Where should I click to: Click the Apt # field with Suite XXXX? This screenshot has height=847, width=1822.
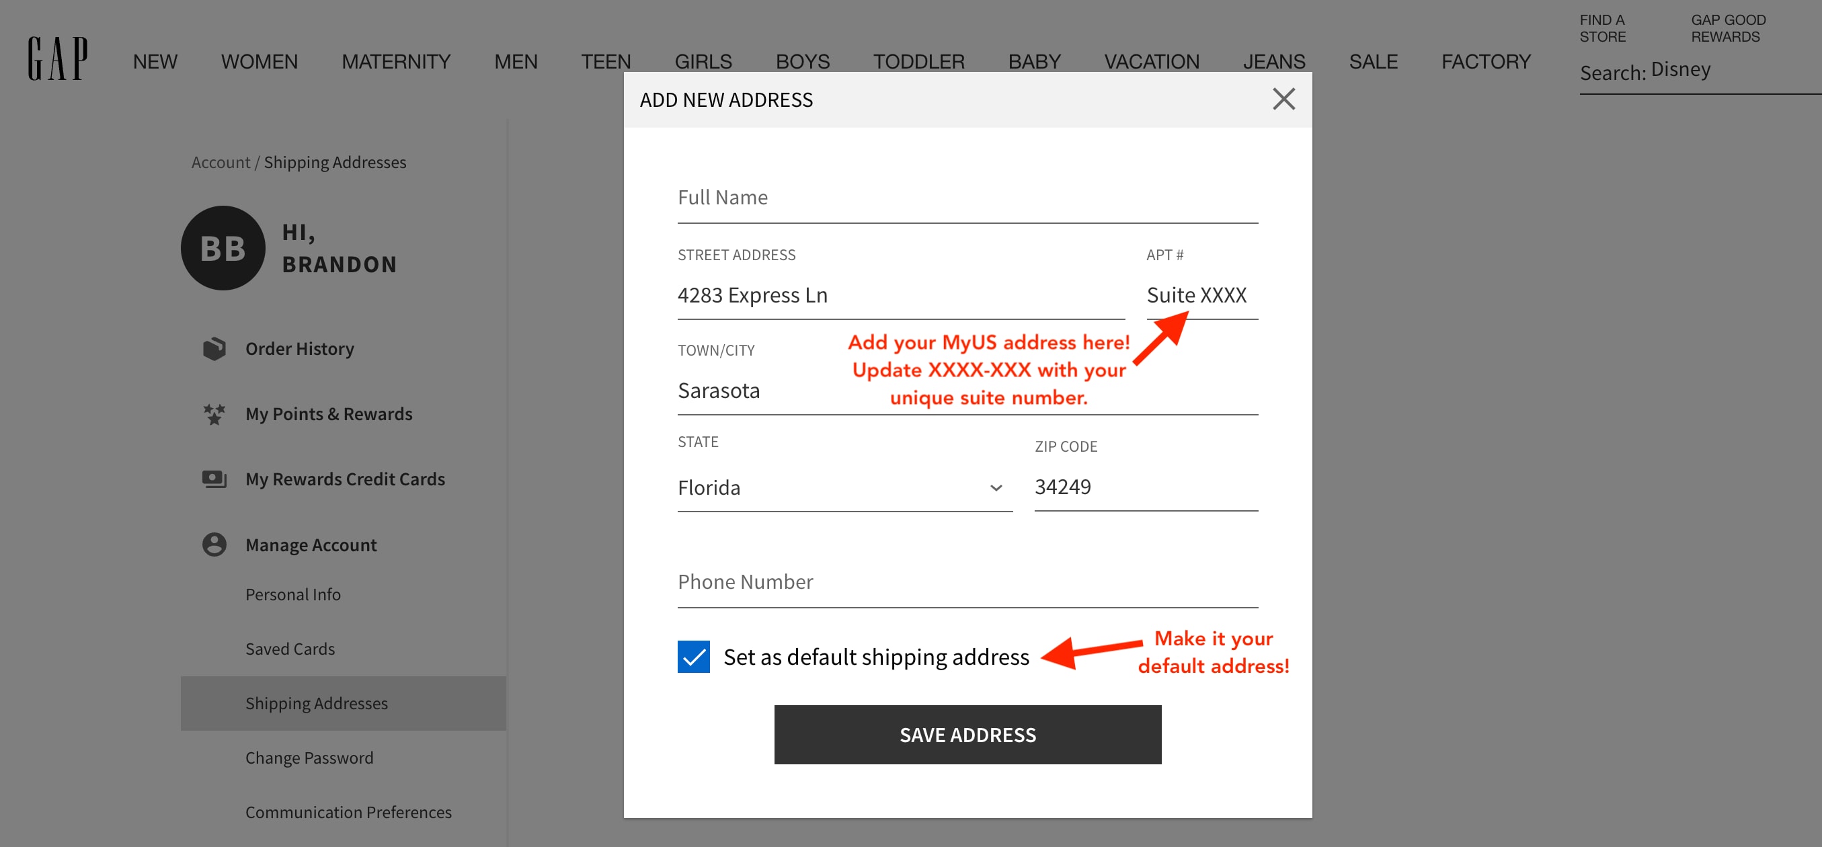[1201, 295]
